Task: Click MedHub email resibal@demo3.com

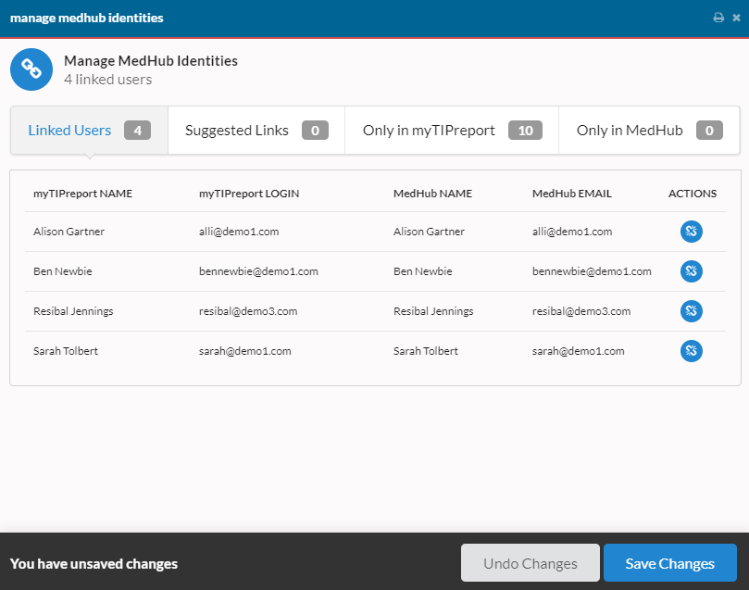Action: pyautogui.click(x=581, y=311)
